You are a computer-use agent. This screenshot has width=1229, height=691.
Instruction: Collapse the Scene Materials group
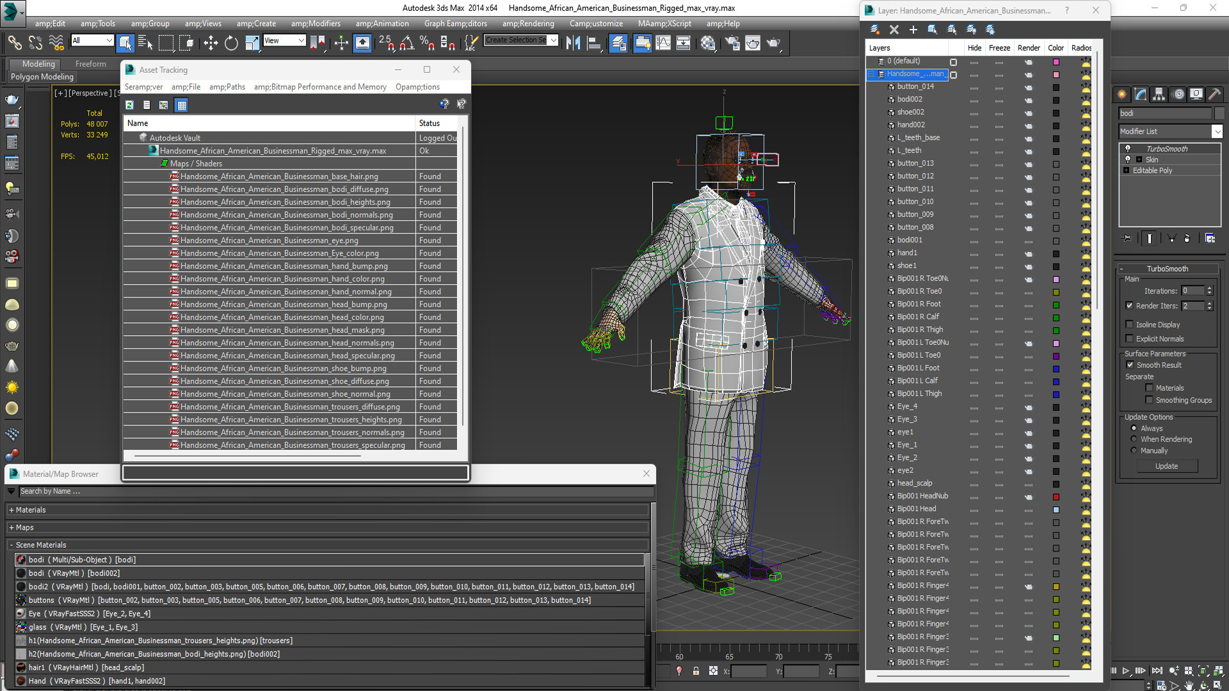(x=12, y=545)
